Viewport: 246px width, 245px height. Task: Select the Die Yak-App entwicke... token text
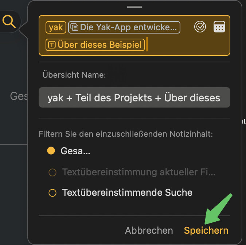pyautogui.click(x=128, y=27)
